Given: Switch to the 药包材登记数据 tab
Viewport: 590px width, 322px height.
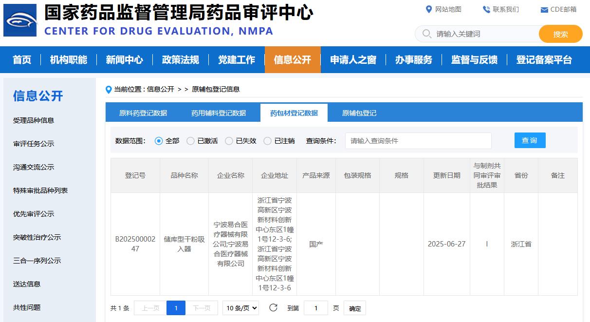Looking at the screenshot, I should pyautogui.click(x=294, y=113).
